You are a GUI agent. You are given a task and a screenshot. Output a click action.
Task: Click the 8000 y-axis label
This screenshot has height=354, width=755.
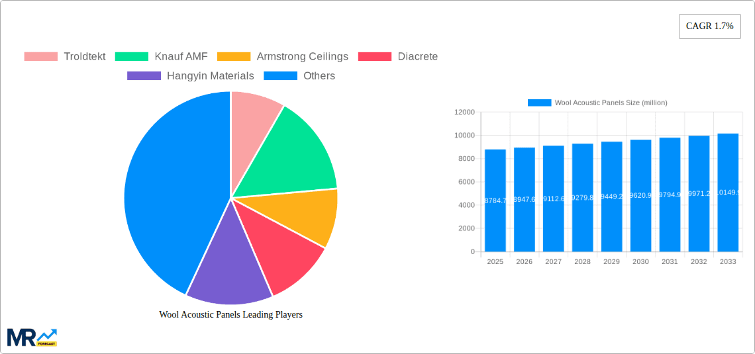point(467,159)
